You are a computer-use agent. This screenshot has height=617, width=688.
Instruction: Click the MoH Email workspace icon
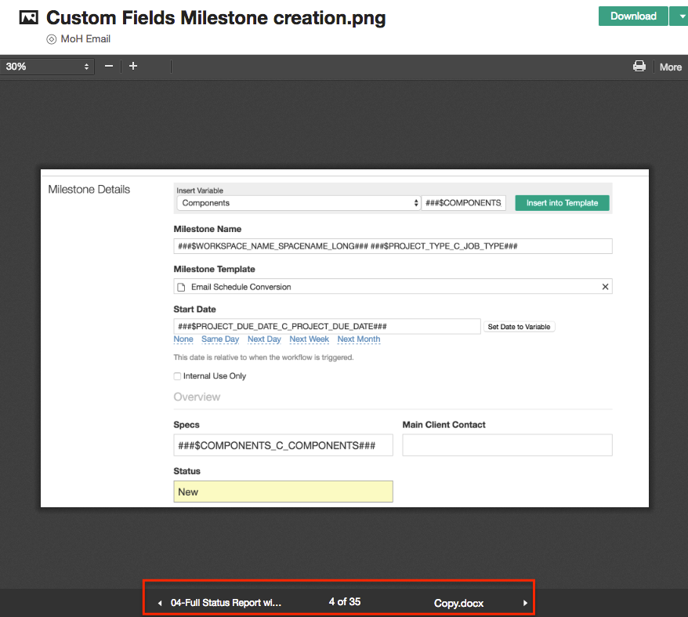(x=52, y=39)
